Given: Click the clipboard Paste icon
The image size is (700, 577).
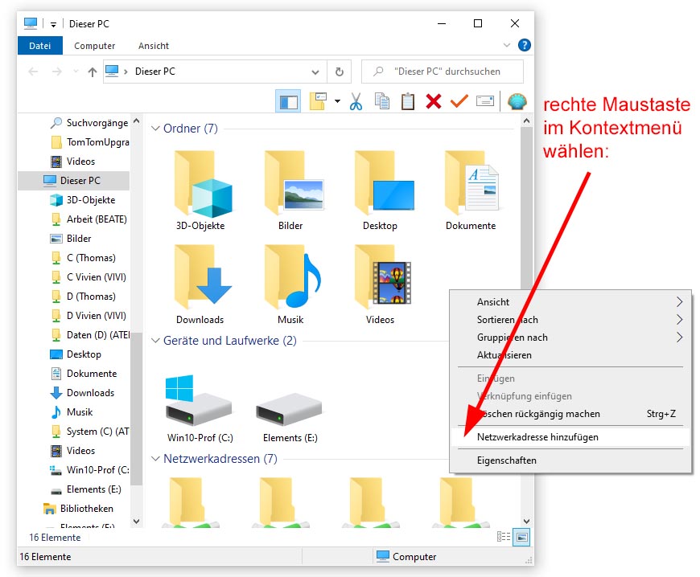Looking at the screenshot, I should tap(408, 101).
